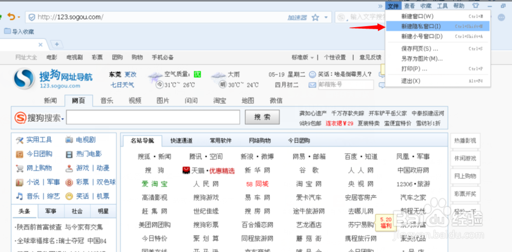
Task: Click the 游戏 joystick icon
Action: pyautogui.click(x=69, y=169)
